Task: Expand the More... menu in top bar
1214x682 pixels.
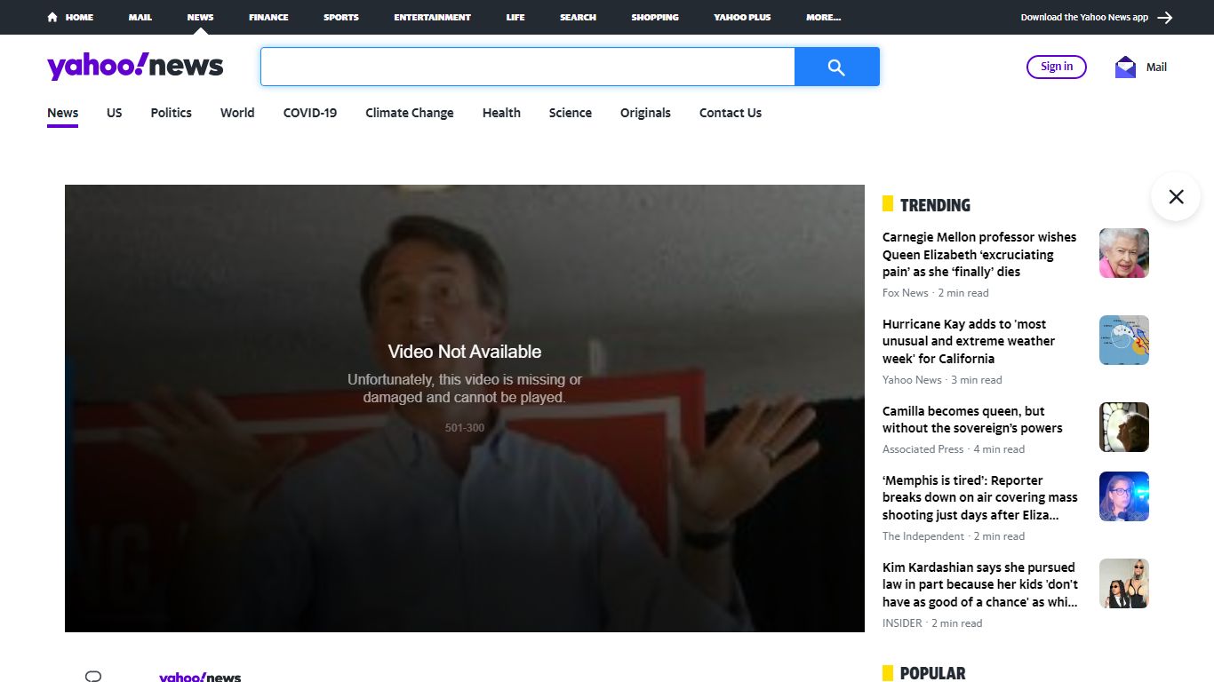Action: [823, 17]
